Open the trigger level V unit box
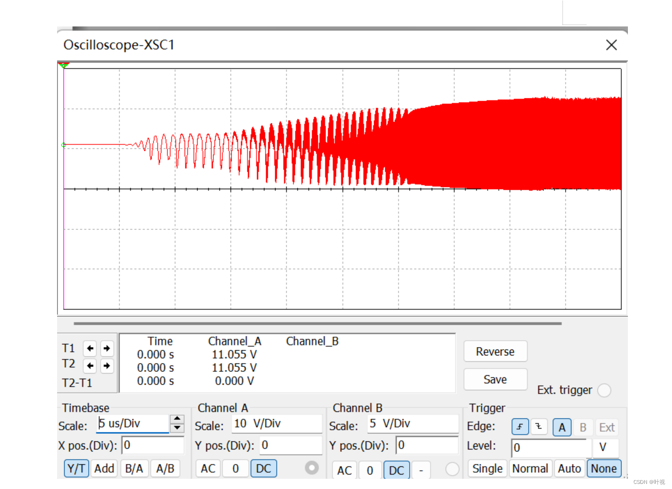The height and width of the screenshot is (489, 672). (606, 448)
